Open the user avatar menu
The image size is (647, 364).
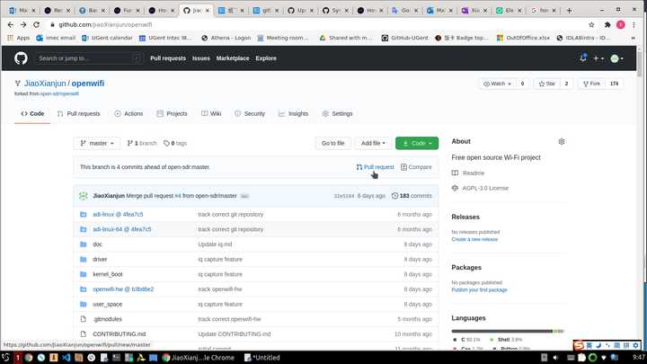[x=616, y=58]
